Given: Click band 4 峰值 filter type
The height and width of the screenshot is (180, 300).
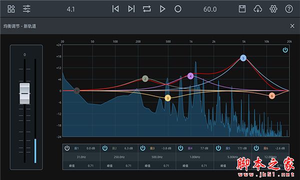Looking at the screenshot, I should [x=185, y=165].
